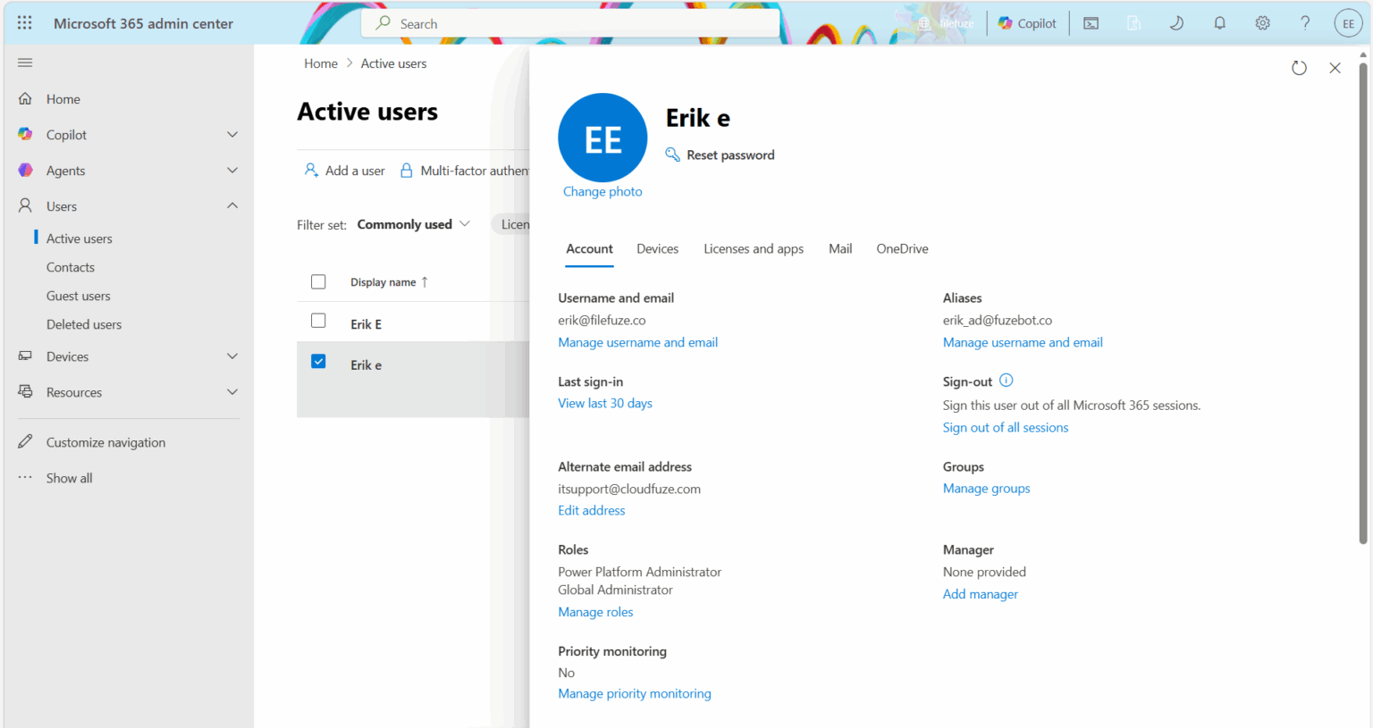Focus the Search input field
1373x728 pixels.
(x=571, y=23)
